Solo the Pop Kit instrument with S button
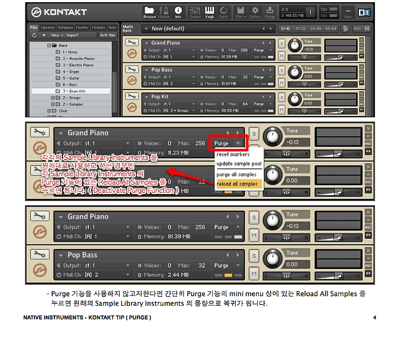This screenshot has height=348, width=400. click(281, 97)
